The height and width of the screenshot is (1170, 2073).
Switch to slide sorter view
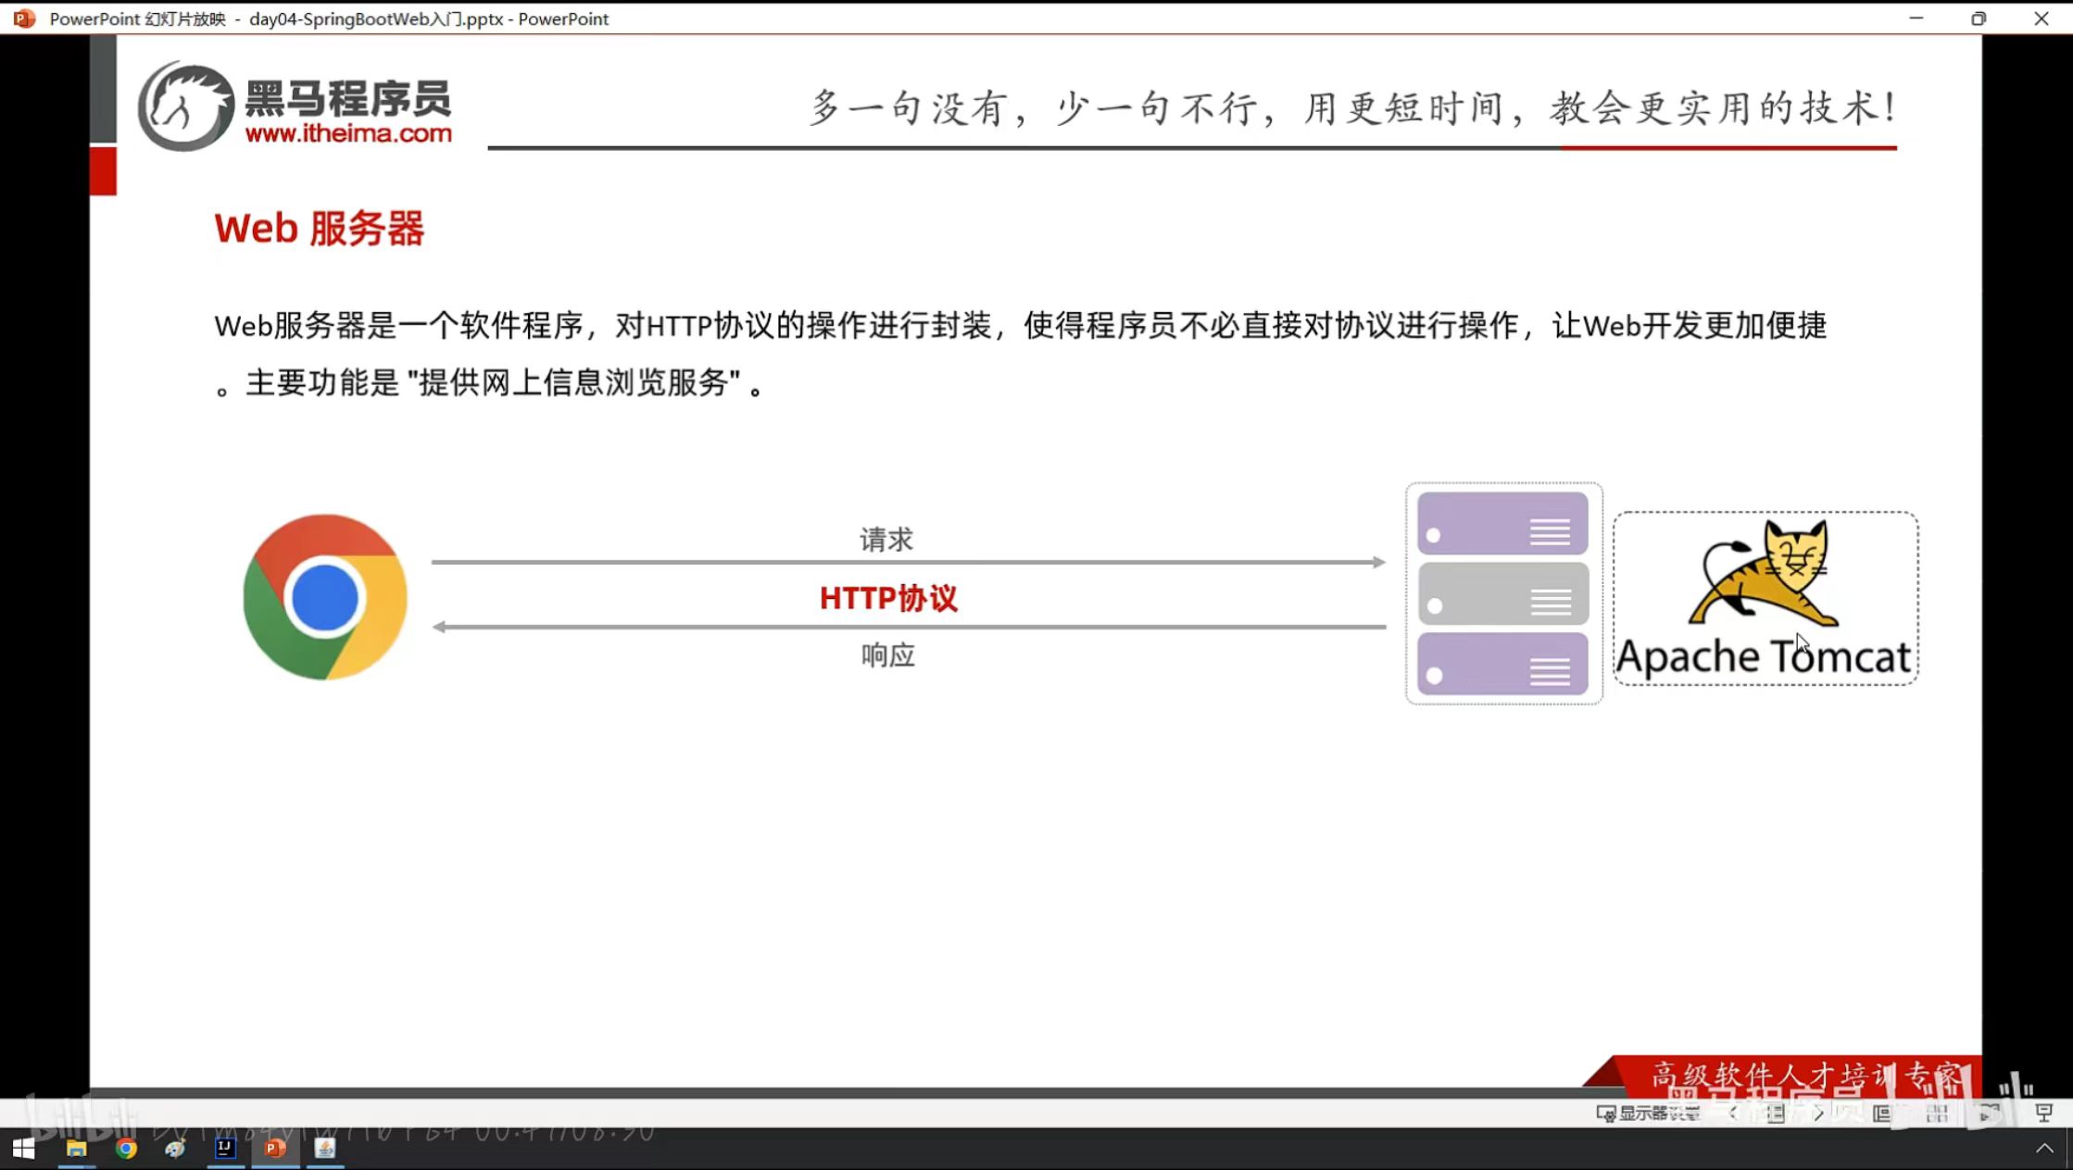tap(1937, 1114)
